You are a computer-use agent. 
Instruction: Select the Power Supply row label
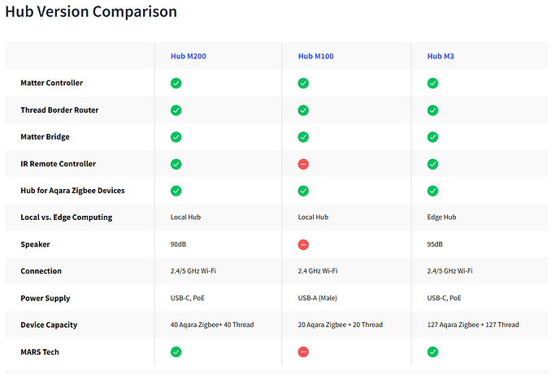click(45, 298)
